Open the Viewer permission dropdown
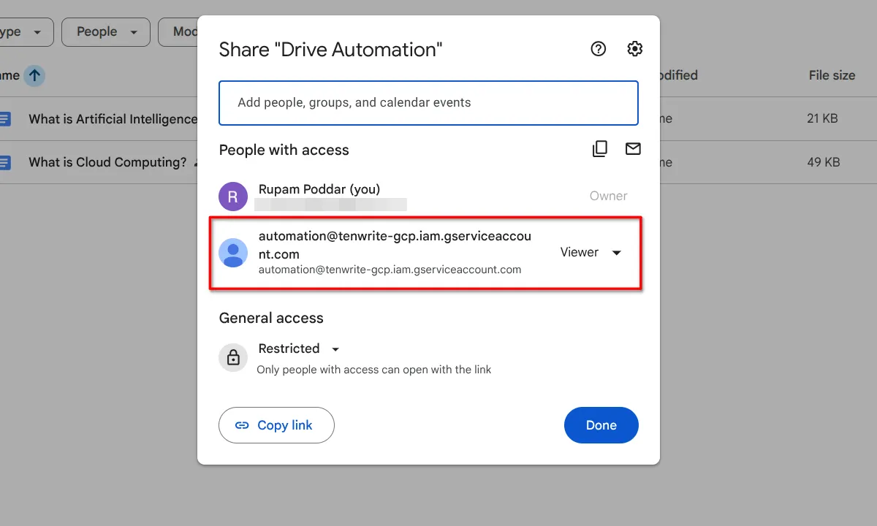 [589, 252]
